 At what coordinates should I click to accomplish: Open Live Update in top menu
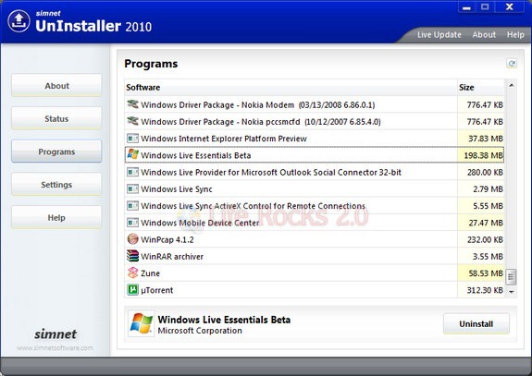pyautogui.click(x=439, y=34)
